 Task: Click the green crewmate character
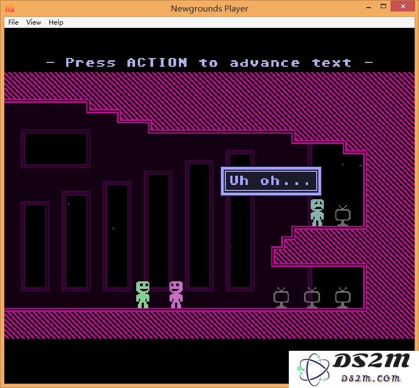pos(143,294)
